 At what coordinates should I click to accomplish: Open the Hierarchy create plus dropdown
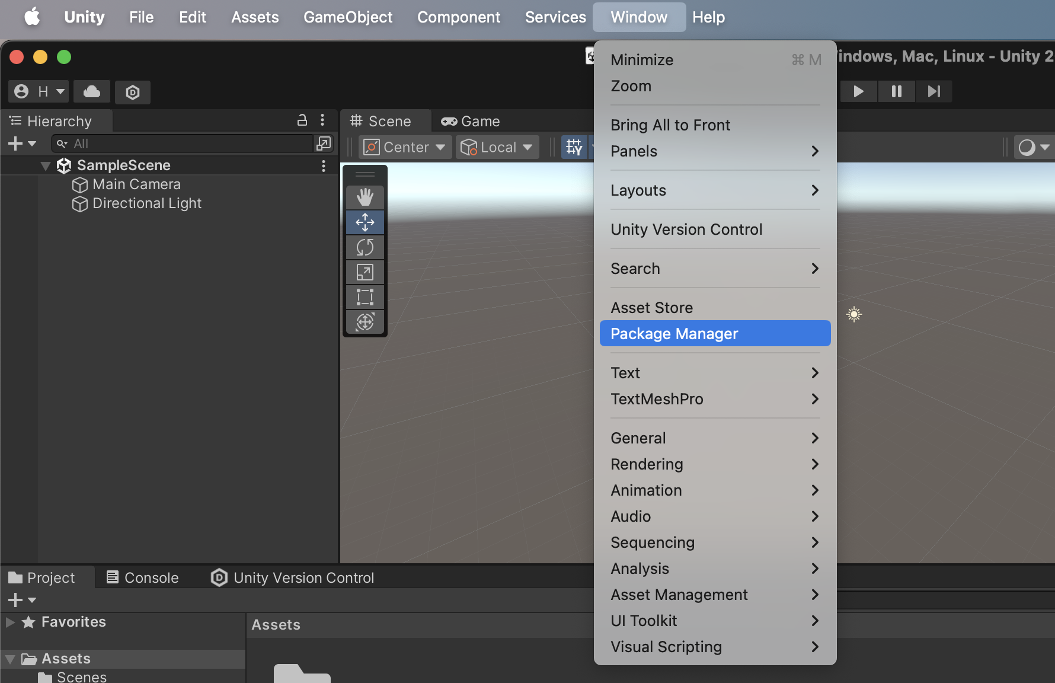22,143
